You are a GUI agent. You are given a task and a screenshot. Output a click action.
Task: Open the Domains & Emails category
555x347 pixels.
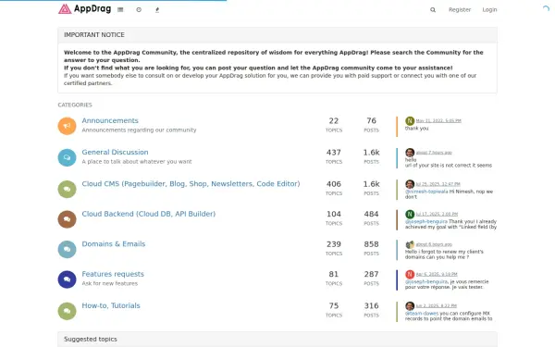click(114, 244)
